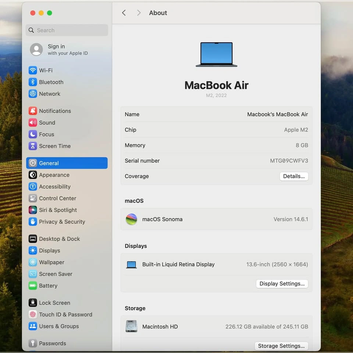Open Users & Groups icon
Image resolution: width=353 pixels, height=353 pixels.
[33, 326]
